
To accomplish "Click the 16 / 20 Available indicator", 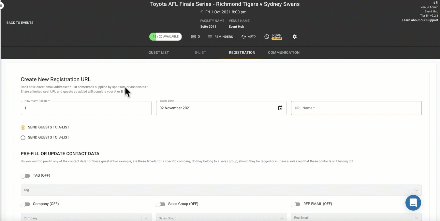I will coord(166,37).
